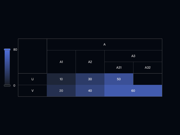Select the merged cell with value 60
The height and width of the screenshot is (135, 180).
(133, 91)
